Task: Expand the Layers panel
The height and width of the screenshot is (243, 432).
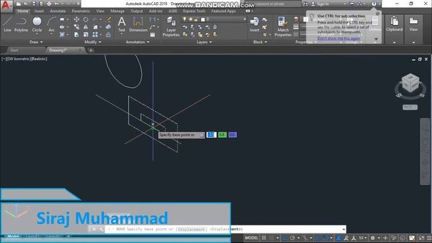Action: (204, 42)
